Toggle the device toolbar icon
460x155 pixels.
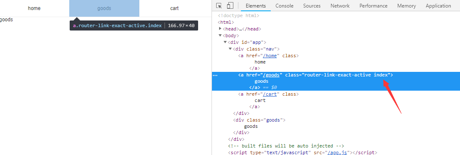coord(230,5)
